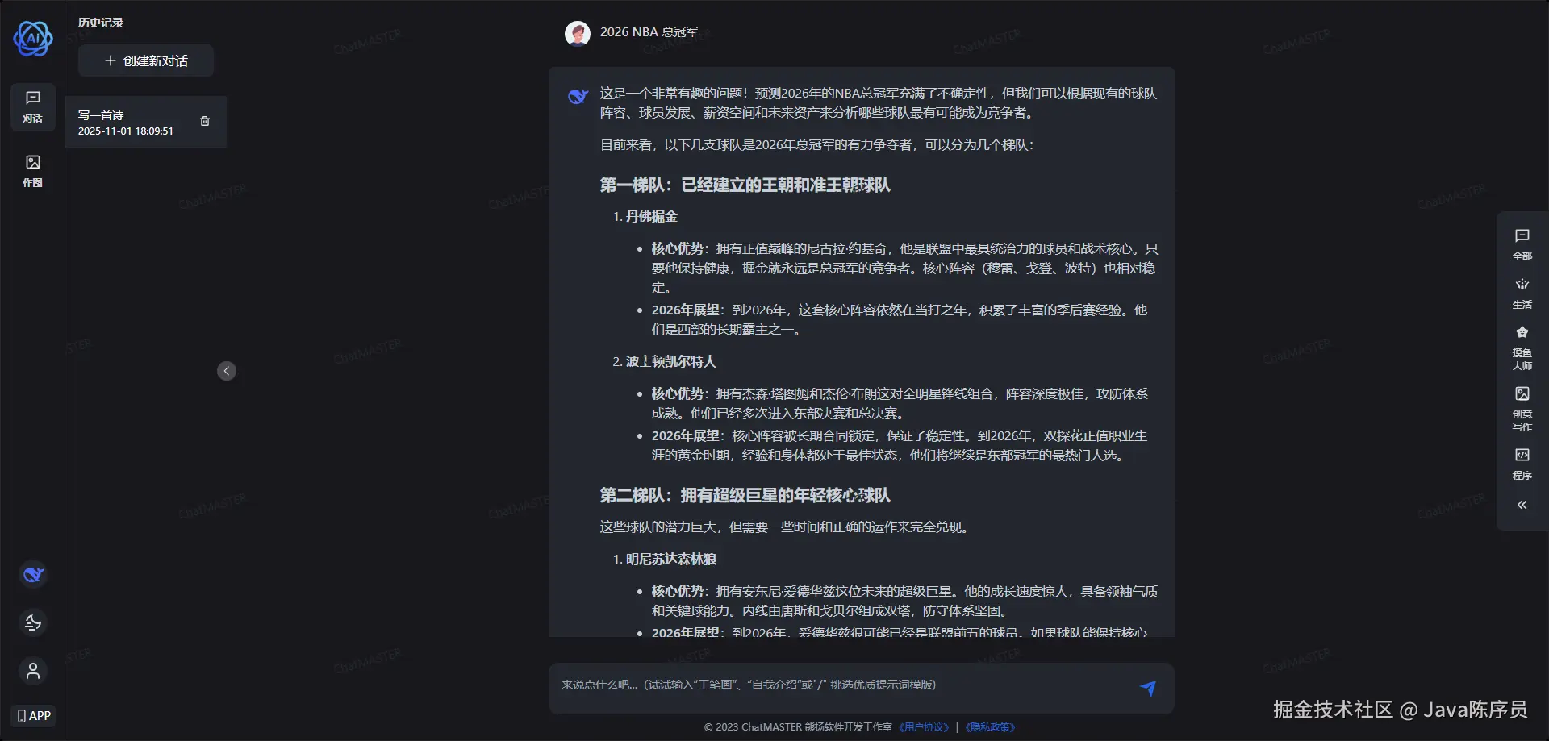Image resolution: width=1549 pixels, height=741 pixels.
Task: Open the 用户协议 link
Action: tap(925, 727)
